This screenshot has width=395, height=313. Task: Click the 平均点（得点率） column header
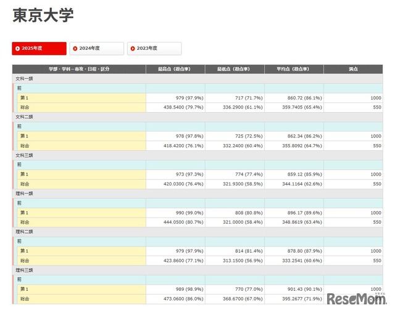click(294, 69)
